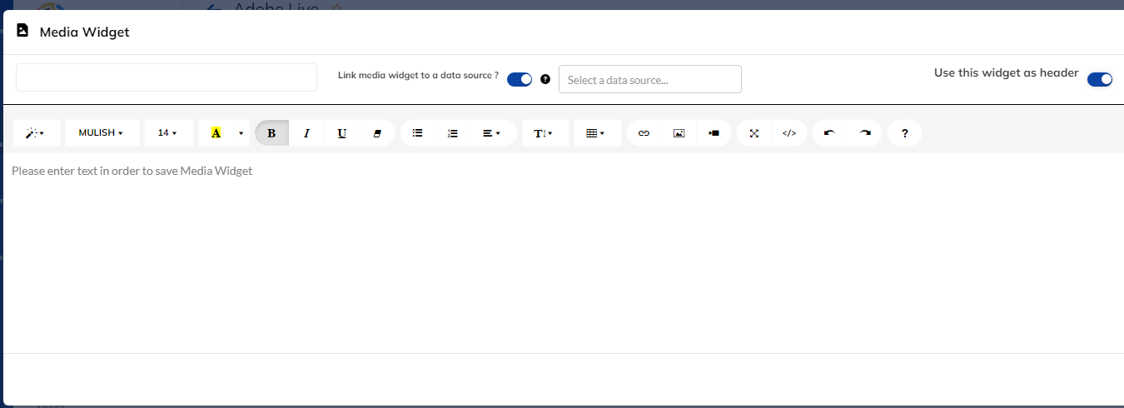The height and width of the screenshot is (408, 1124).
Task: Insert a hyperlink with the link icon
Action: [644, 133]
